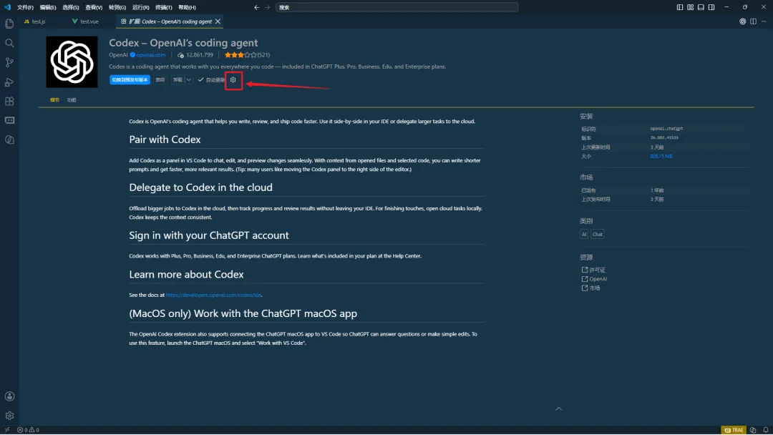Click the Pair with Codex heading
The image size is (773, 435).
(165, 140)
